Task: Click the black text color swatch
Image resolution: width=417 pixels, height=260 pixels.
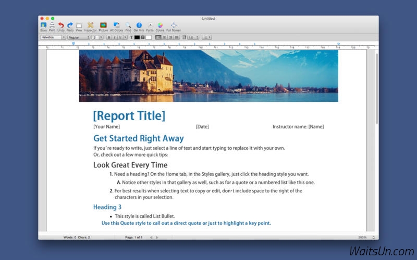Action: (x=137, y=37)
